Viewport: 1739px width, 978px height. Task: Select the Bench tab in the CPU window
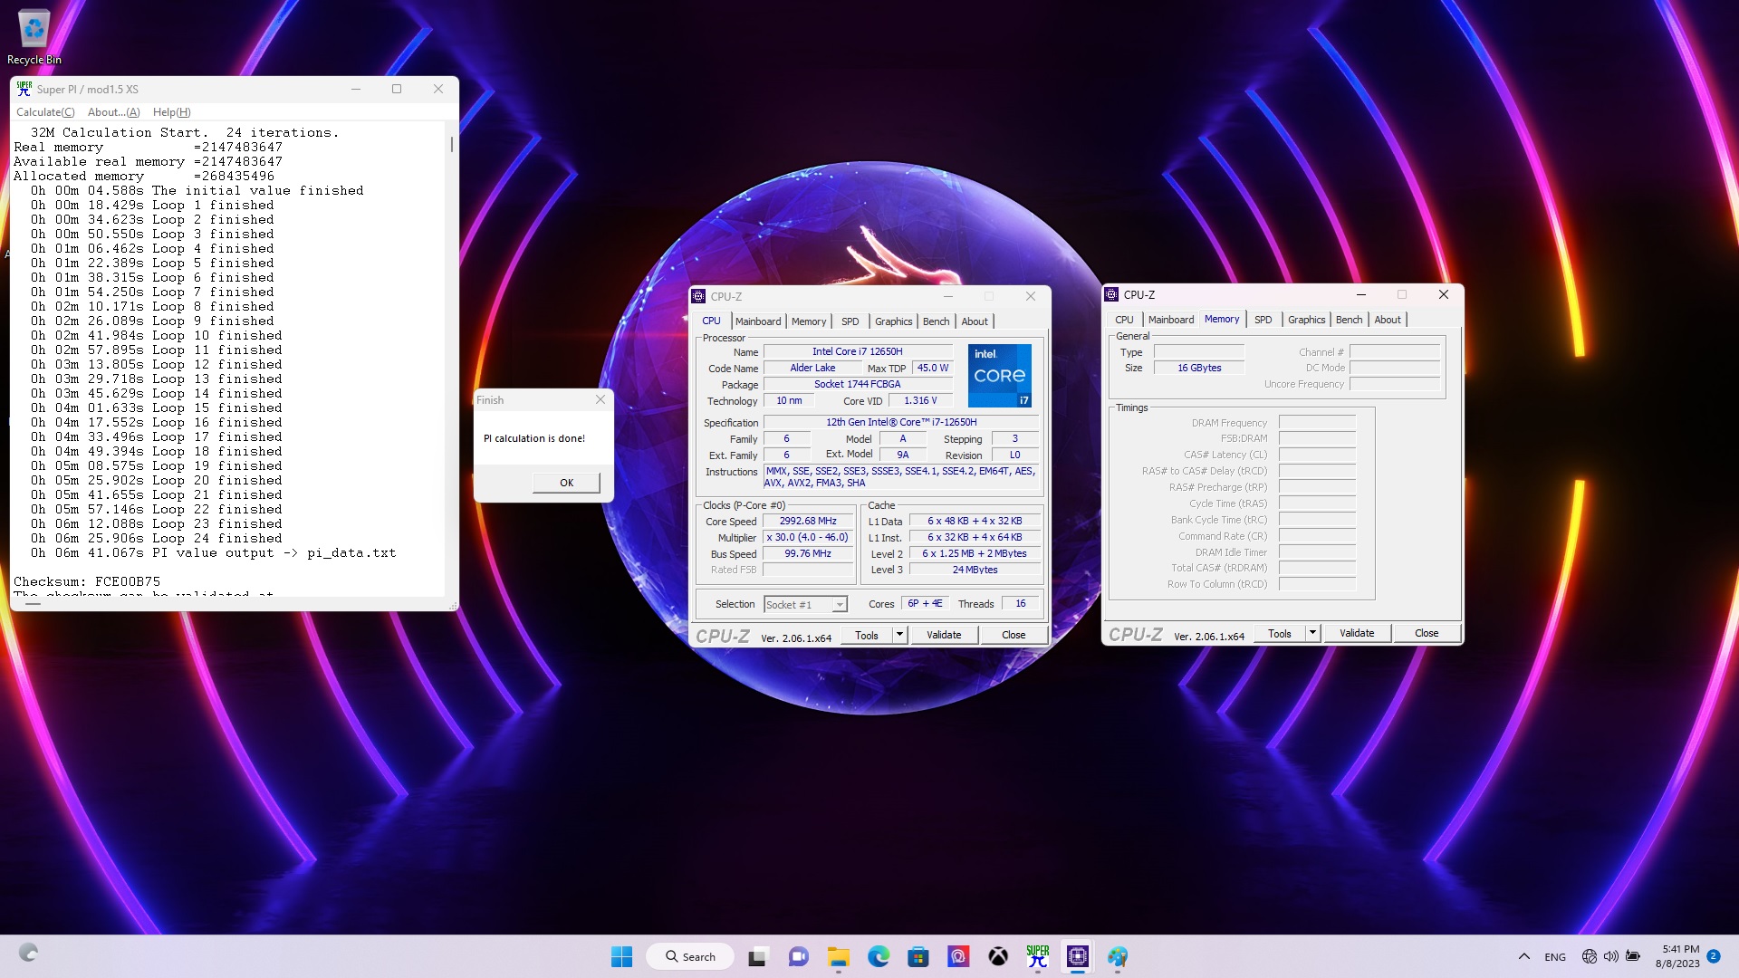pyautogui.click(x=937, y=321)
